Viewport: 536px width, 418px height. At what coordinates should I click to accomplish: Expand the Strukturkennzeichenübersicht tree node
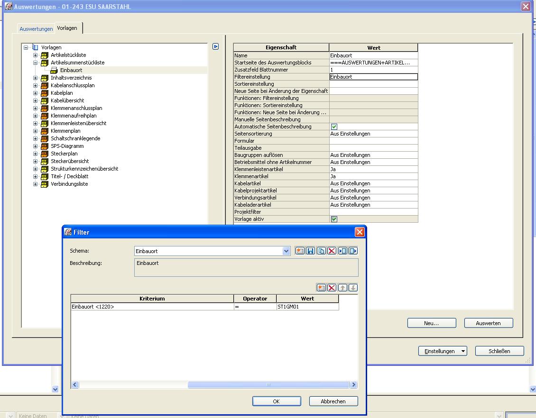pos(35,169)
